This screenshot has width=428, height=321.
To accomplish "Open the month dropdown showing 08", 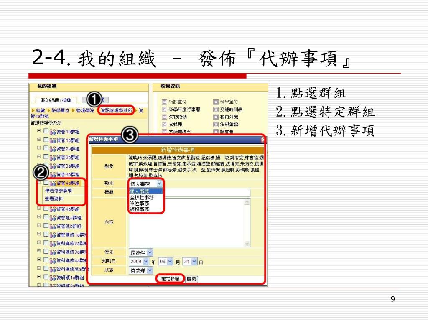I will [166, 262].
